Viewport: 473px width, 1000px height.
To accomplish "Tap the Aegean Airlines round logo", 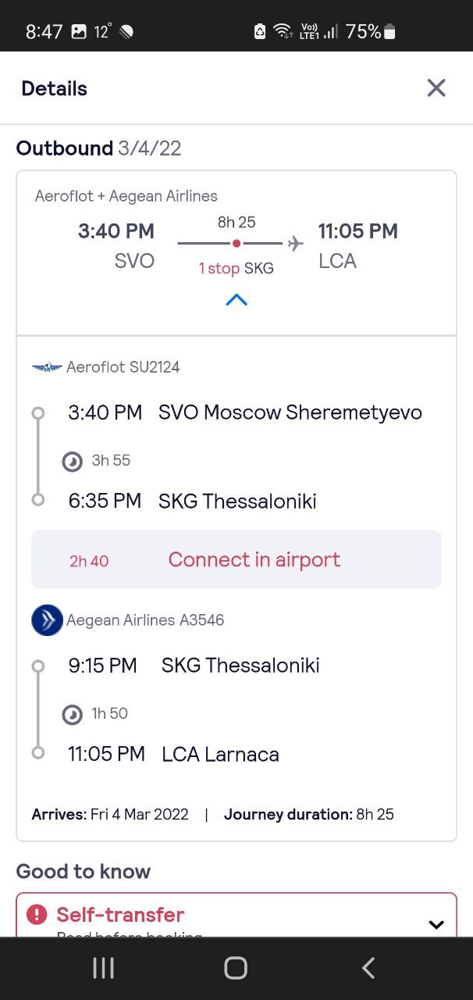I will pos(47,620).
